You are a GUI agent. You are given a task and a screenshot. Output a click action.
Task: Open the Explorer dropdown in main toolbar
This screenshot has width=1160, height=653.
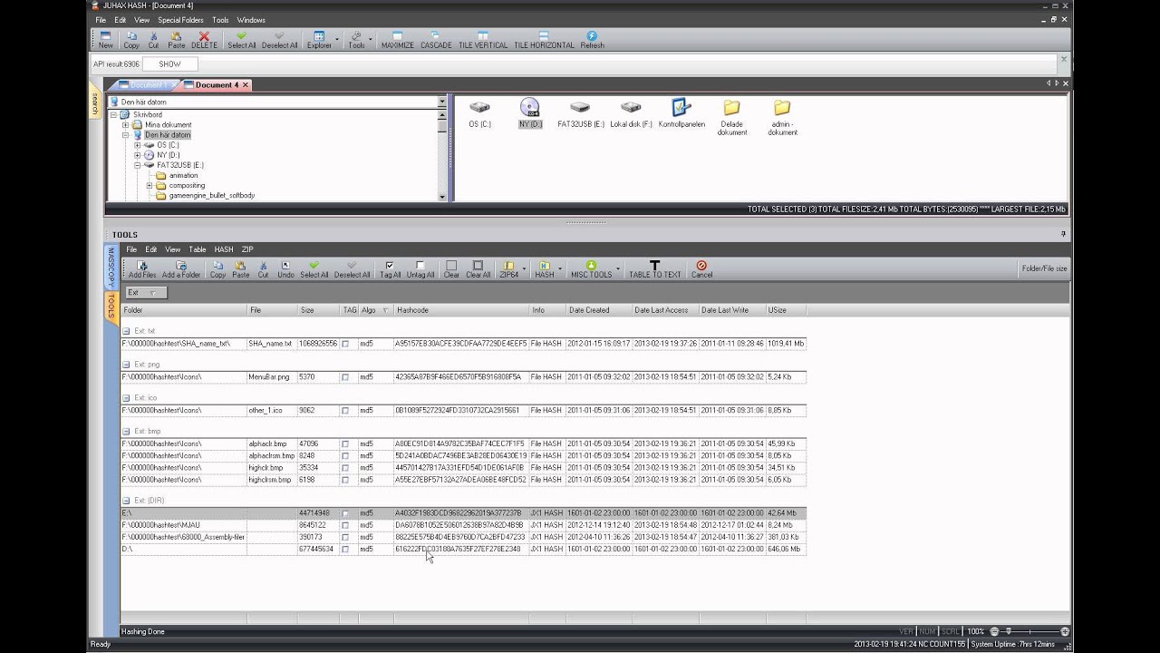(337, 40)
